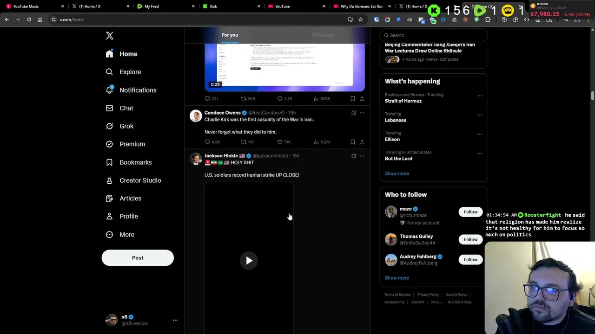595x334 pixels.
Task: Follow Thomas Gulley
Action: pos(470,239)
